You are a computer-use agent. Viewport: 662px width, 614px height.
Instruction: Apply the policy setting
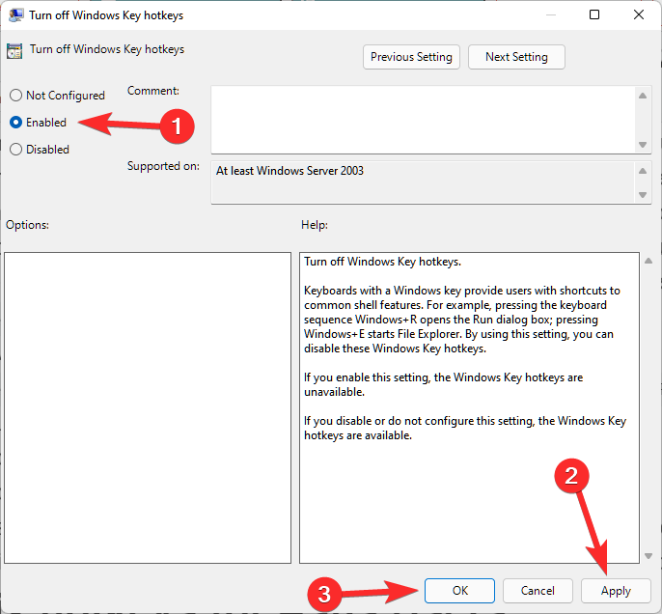[x=616, y=591]
